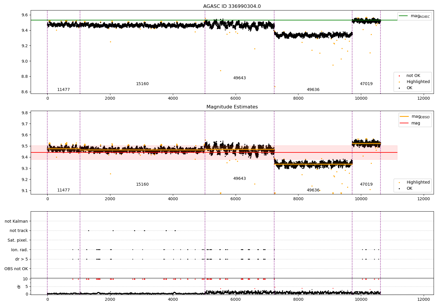Select 'Highlighted' entry in Magnitude Estimates legend
Screen dimensions: 438x306
click(x=418, y=182)
